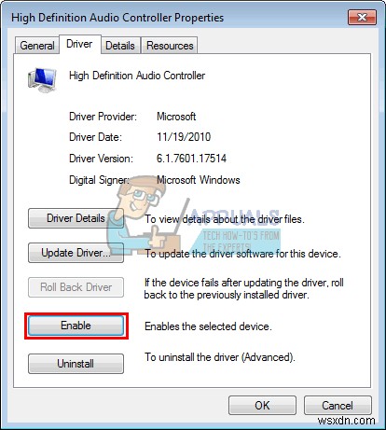Click the device name next to the icon
The width and height of the screenshot is (386, 430).
[x=137, y=76]
